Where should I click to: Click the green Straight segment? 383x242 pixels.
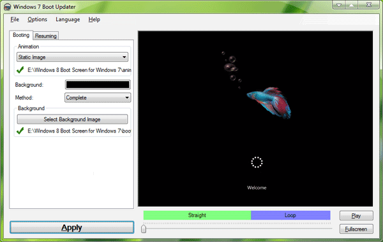pyautogui.click(x=197, y=215)
